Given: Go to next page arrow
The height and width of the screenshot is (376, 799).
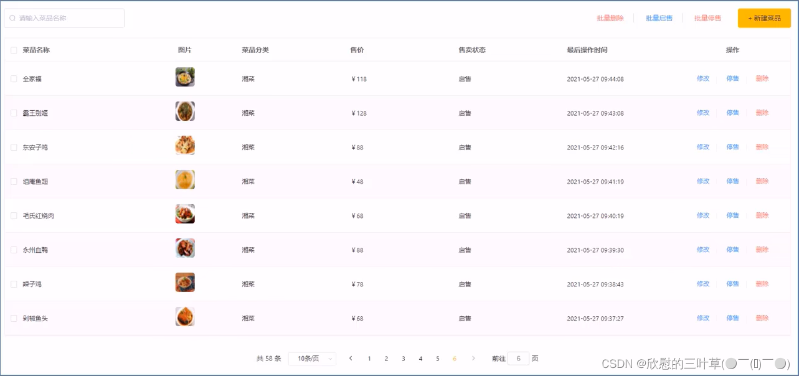Looking at the screenshot, I should point(473,359).
